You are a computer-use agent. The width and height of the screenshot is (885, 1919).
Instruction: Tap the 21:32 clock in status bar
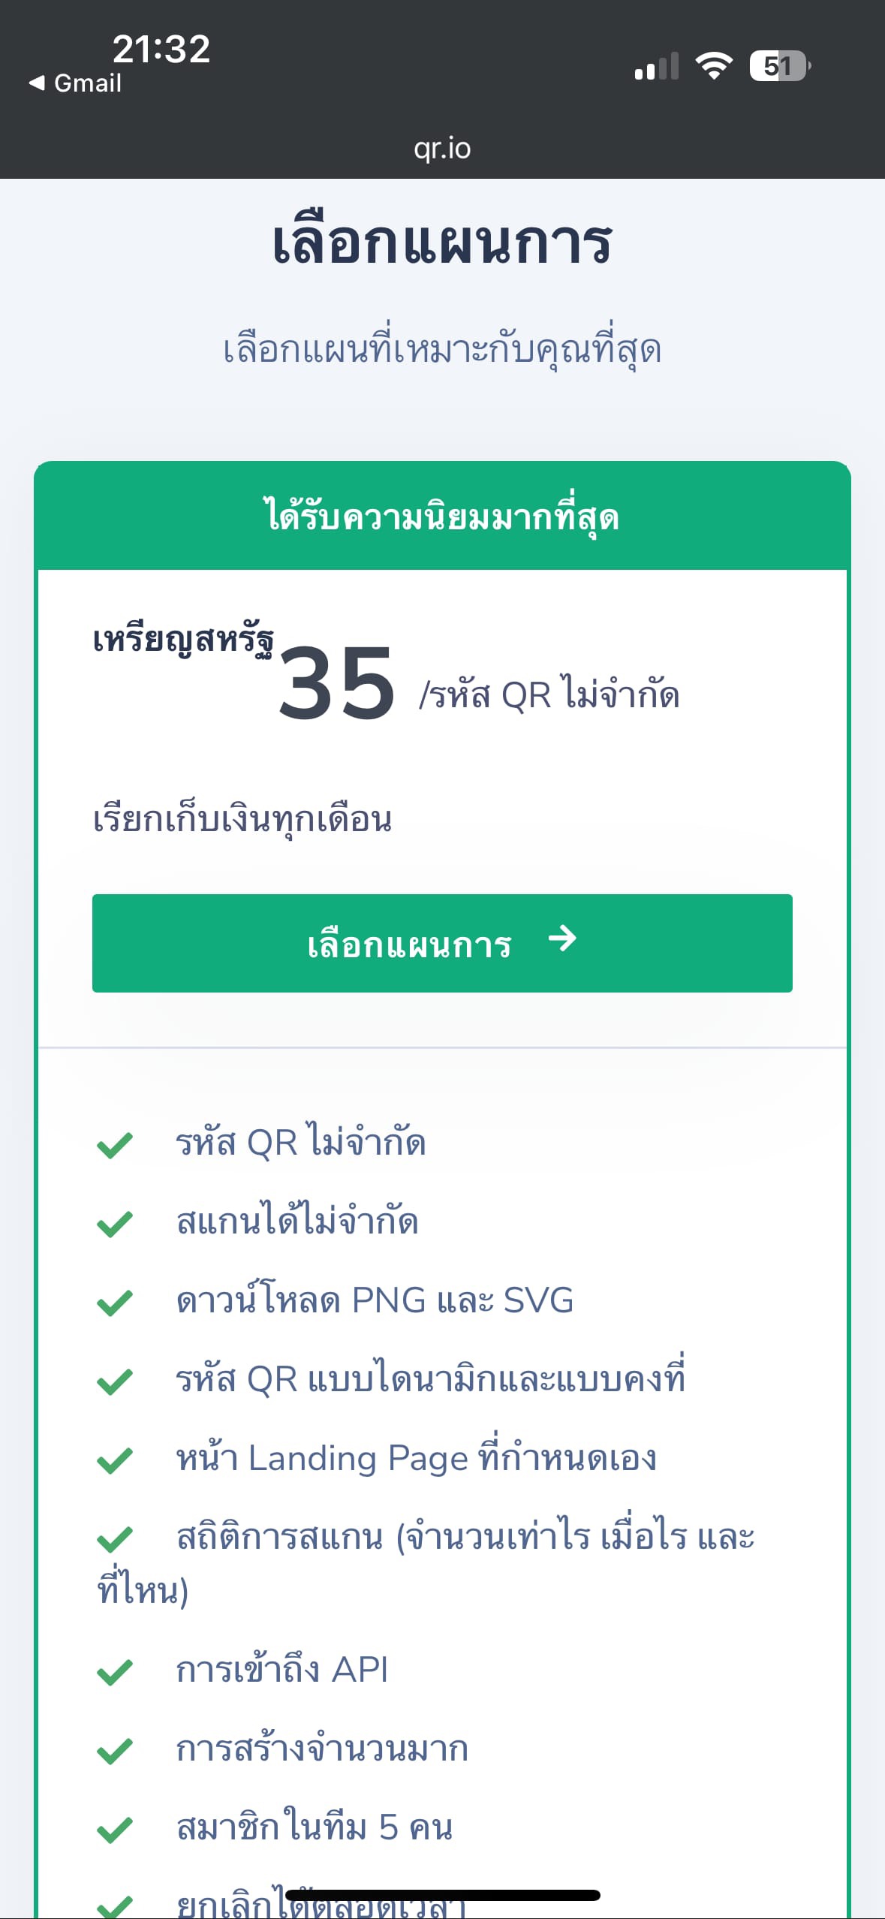(x=161, y=50)
